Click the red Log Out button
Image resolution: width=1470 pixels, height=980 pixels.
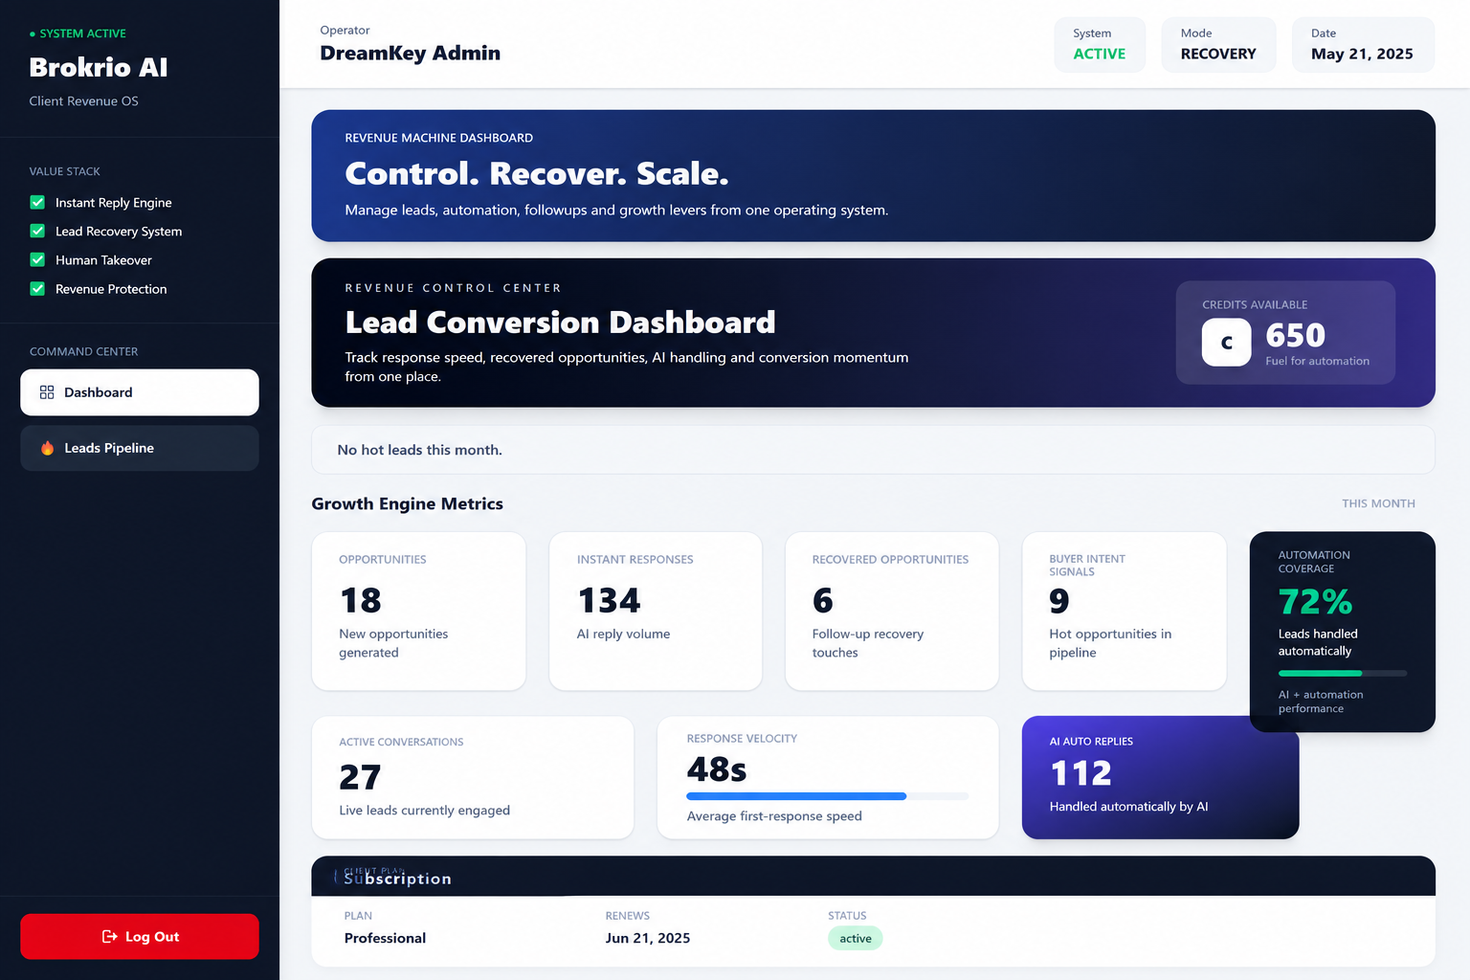click(x=140, y=937)
